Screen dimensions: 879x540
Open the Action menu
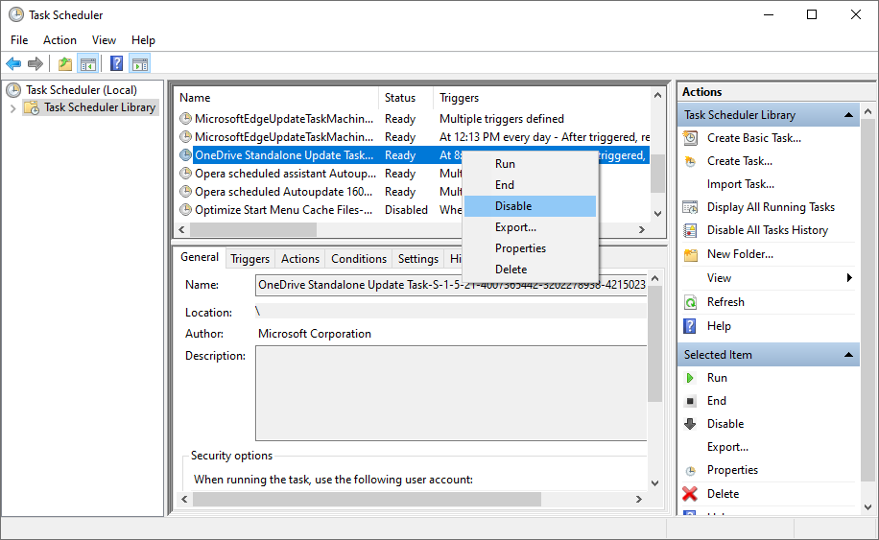(60, 40)
